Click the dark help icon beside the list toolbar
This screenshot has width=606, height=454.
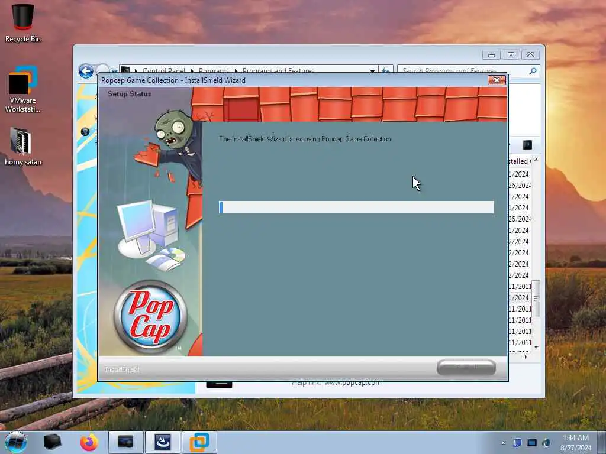point(527,145)
